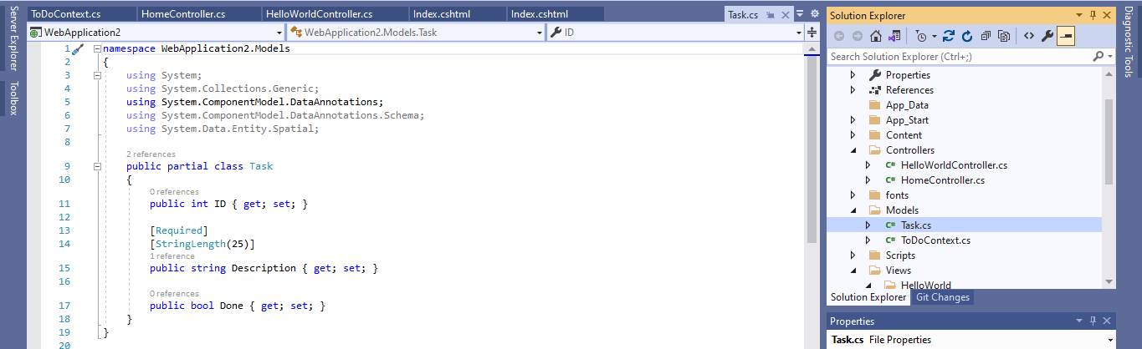Toggle pin on Task.cs tab
1142x349 pixels.
pyautogui.click(x=771, y=15)
